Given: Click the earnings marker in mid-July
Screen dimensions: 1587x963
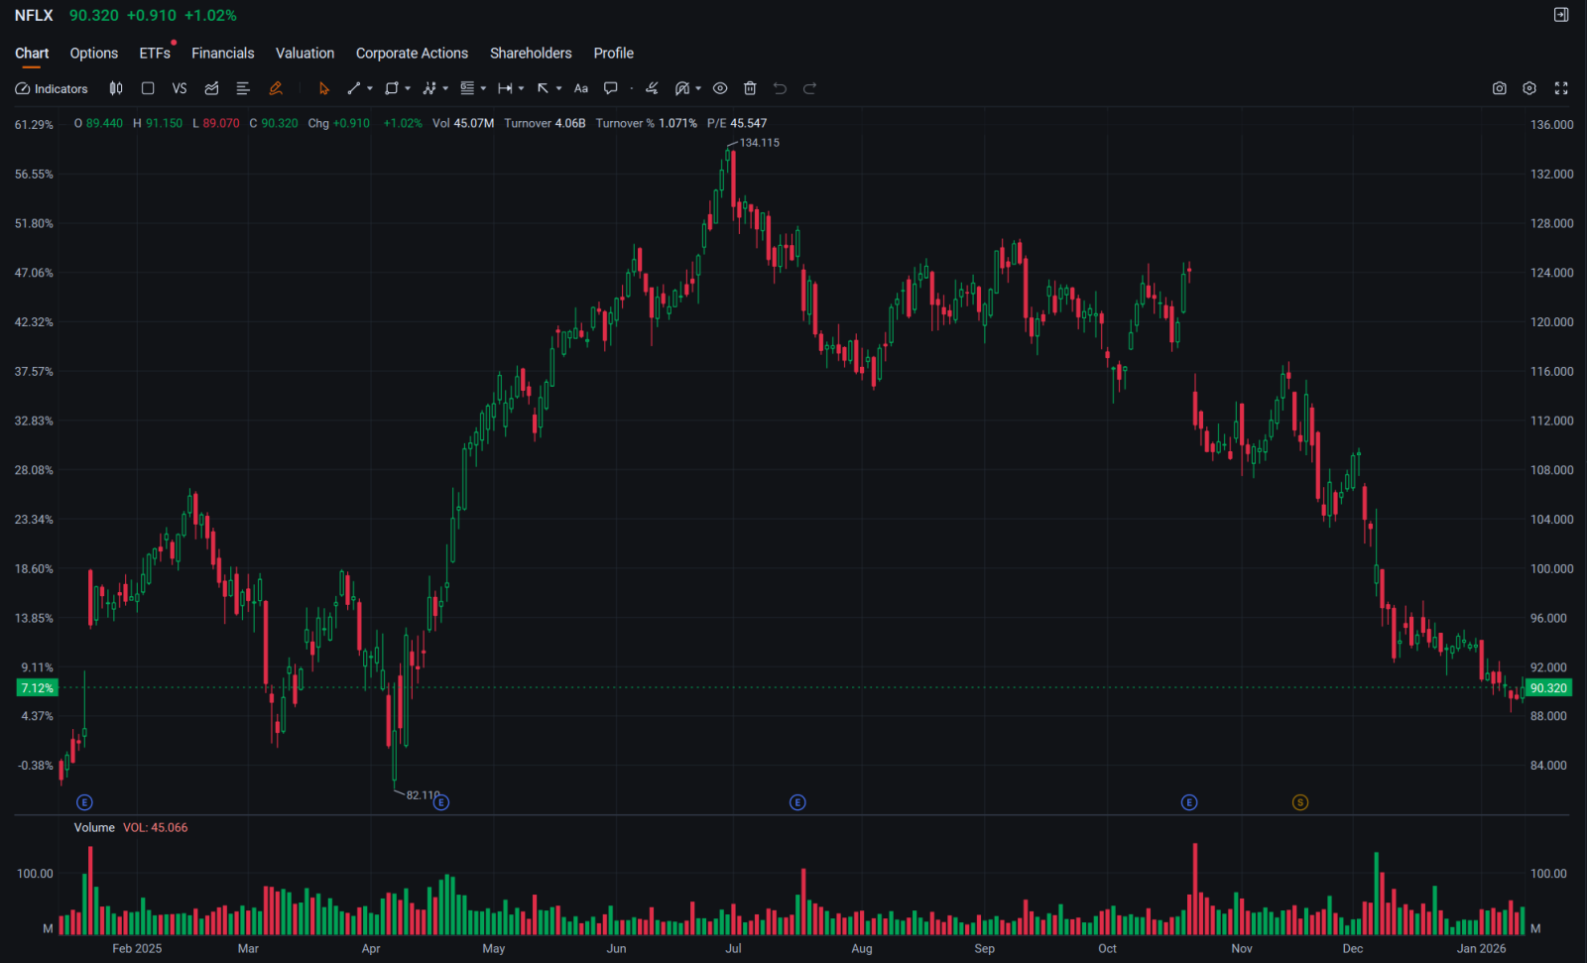Looking at the screenshot, I should point(797,802).
